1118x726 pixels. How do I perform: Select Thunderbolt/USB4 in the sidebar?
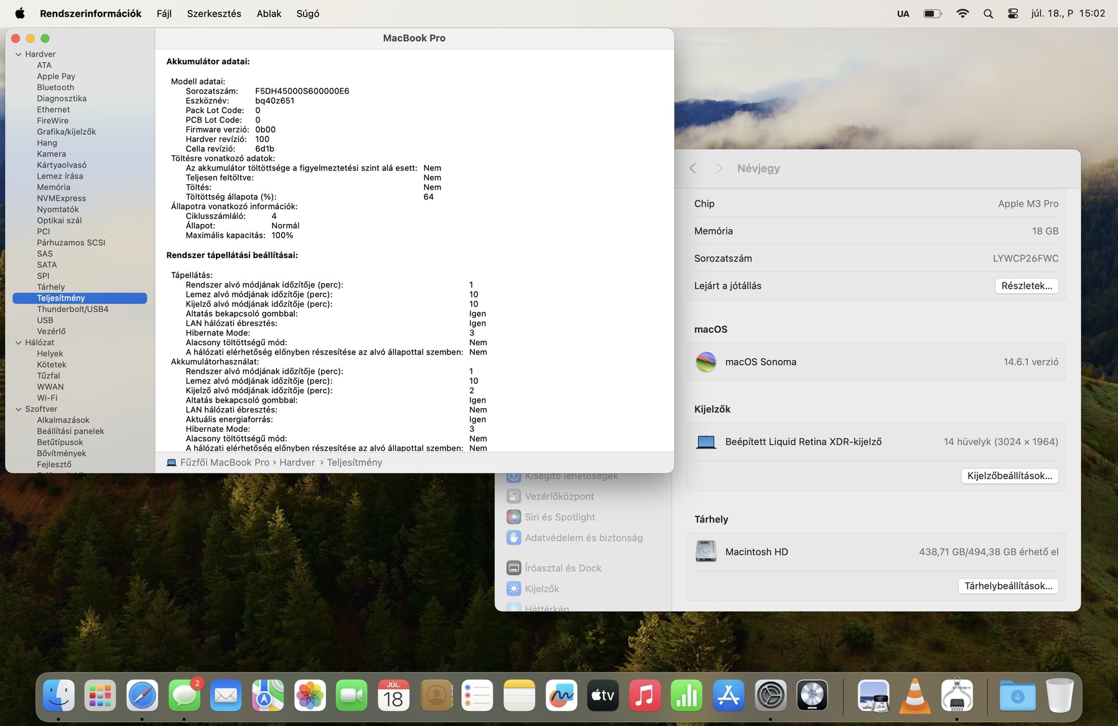(73, 309)
